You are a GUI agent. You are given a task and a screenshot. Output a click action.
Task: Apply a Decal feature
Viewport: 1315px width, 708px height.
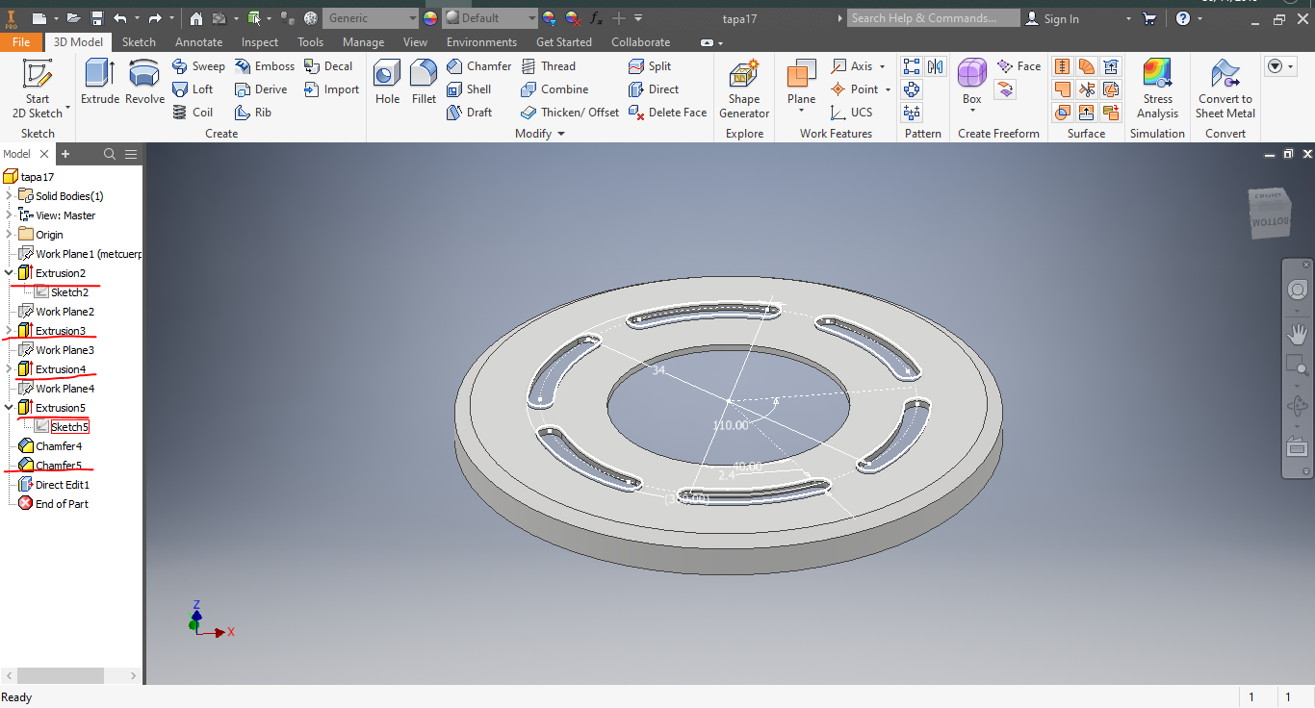point(328,66)
